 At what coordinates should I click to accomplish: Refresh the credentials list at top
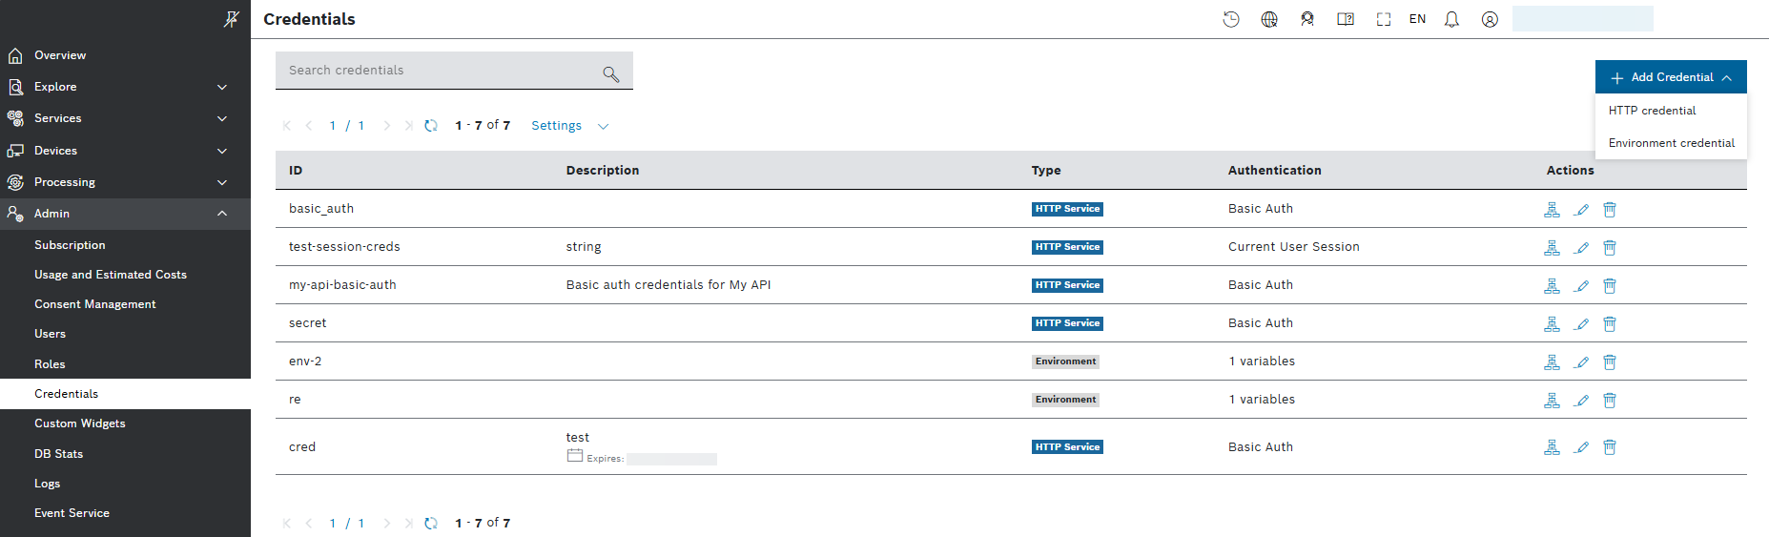coord(431,125)
